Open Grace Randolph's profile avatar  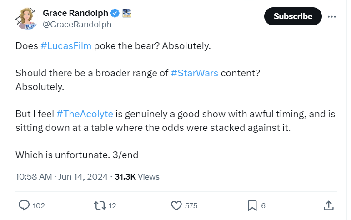pyautogui.click(x=26, y=19)
